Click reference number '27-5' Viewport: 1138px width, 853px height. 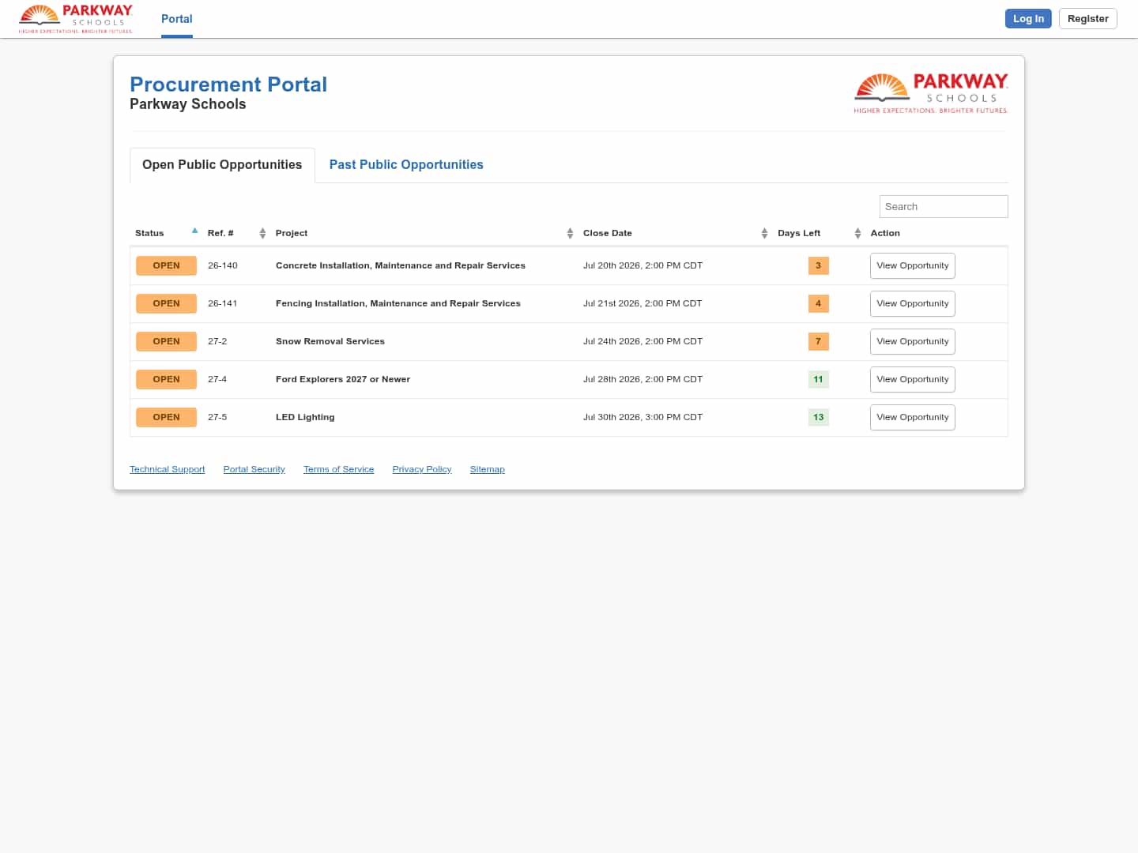[217, 417]
